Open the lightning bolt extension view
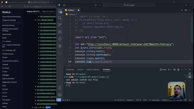194x109 pixels. tap(60, 46)
